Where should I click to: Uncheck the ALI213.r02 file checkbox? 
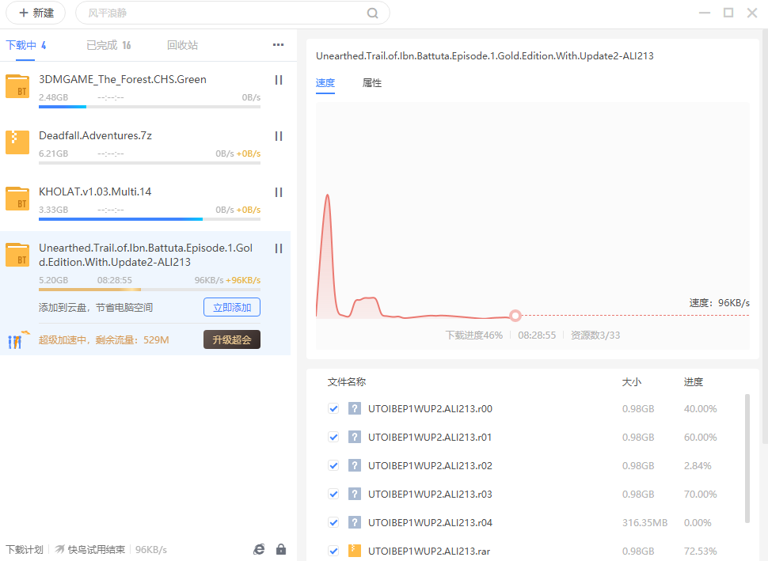click(x=333, y=466)
